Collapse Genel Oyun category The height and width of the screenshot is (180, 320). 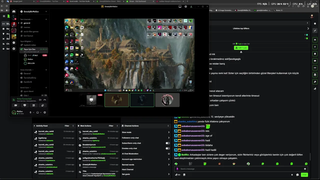coord(25,87)
